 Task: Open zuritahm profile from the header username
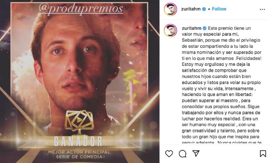[191, 9]
